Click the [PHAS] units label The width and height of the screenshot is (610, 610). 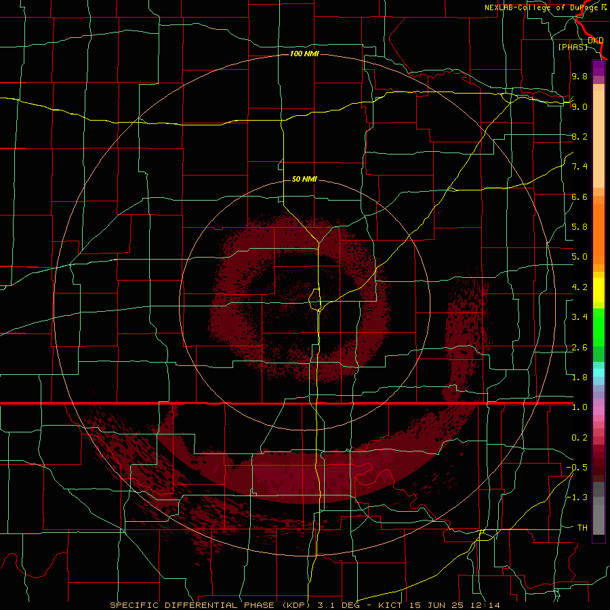(573, 47)
